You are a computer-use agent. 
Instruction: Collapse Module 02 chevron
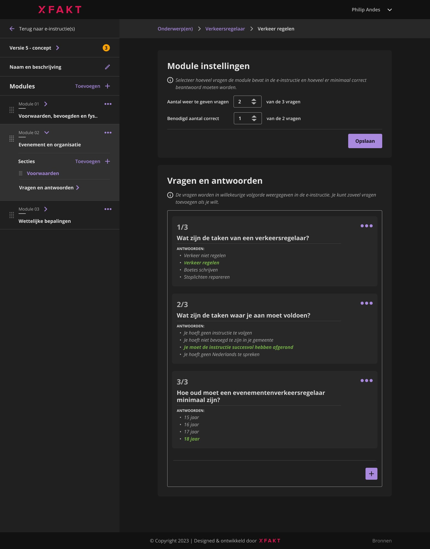tap(47, 133)
